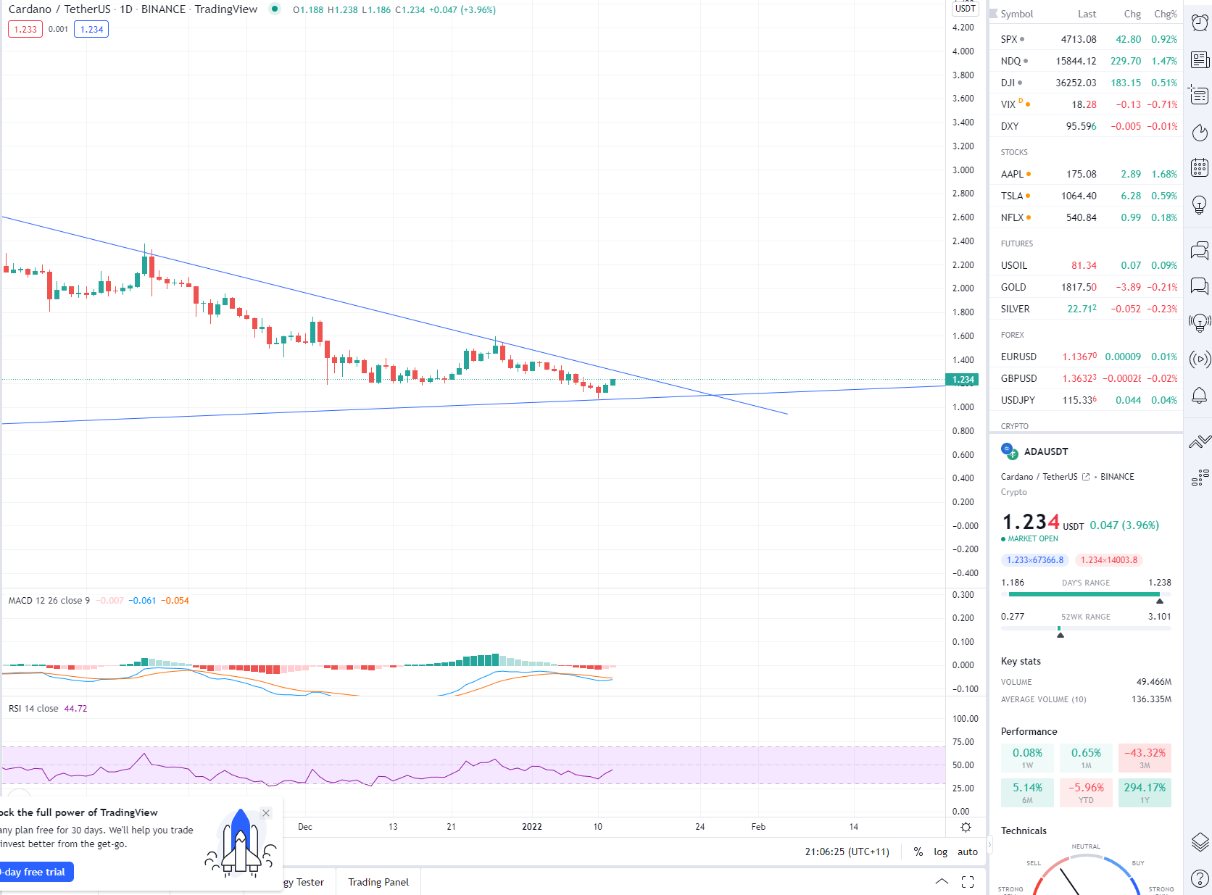Sort watchlist by Chg% column
This screenshot has height=895, width=1212.
pyautogui.click(x=1166, y=14)
